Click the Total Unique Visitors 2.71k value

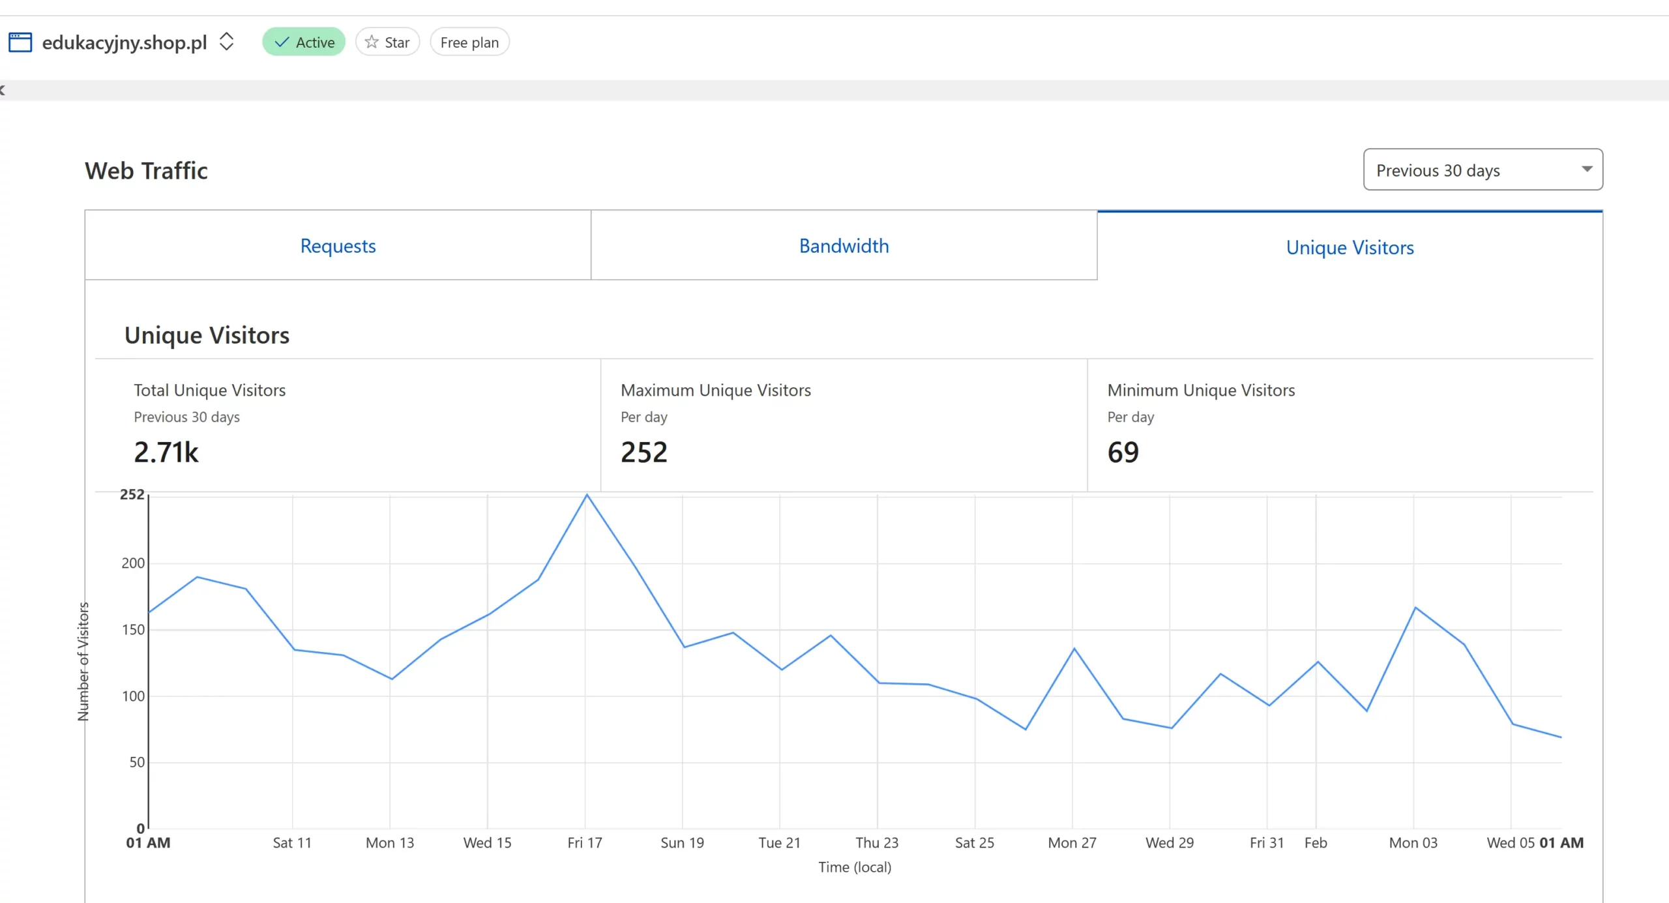166,452
